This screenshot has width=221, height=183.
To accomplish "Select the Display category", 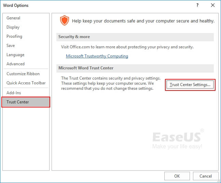I will 13,27.
